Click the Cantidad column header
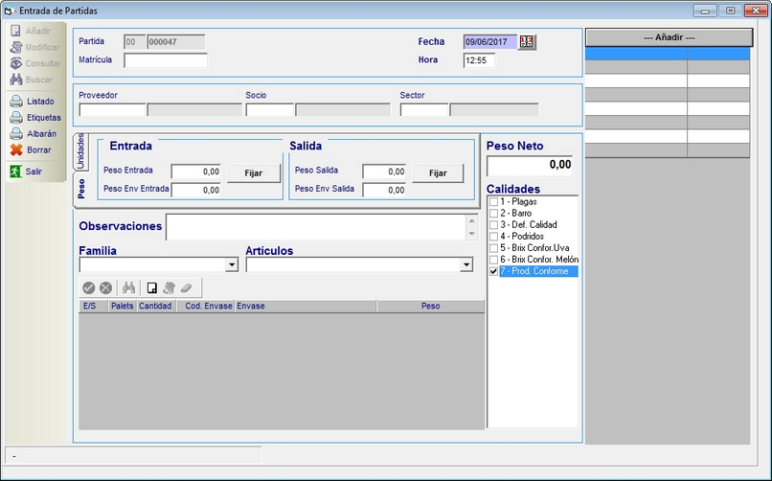 click(156, 307)
